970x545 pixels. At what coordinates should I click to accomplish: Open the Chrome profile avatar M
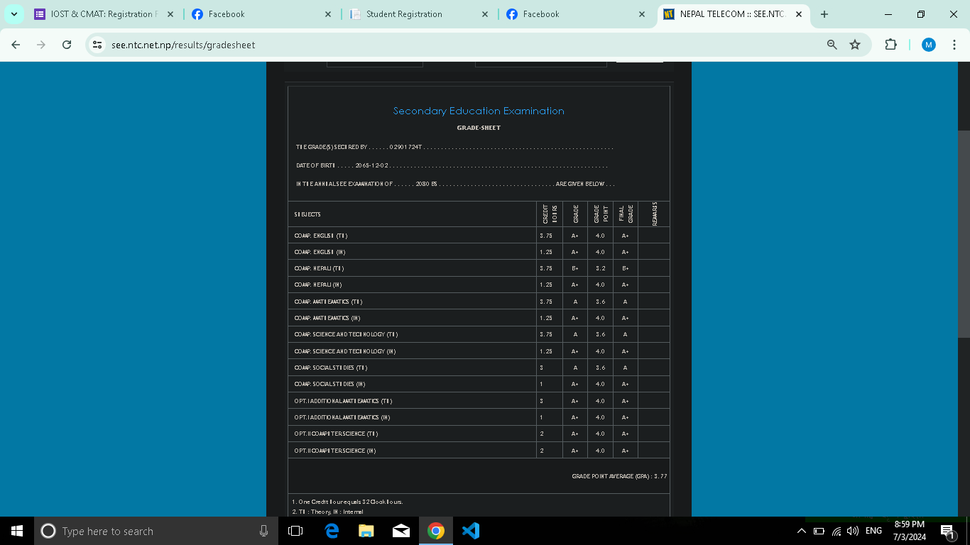coord(928,45)
